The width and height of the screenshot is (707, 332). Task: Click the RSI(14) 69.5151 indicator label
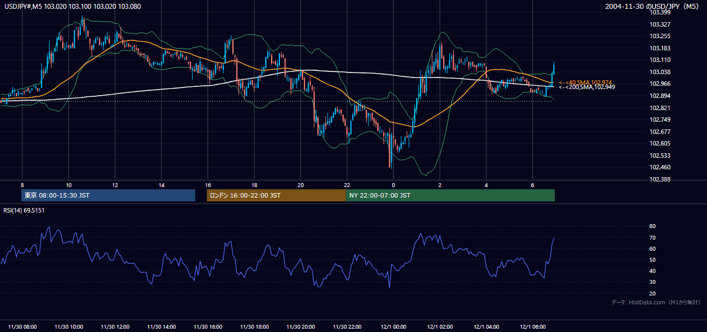pos(24,210)
